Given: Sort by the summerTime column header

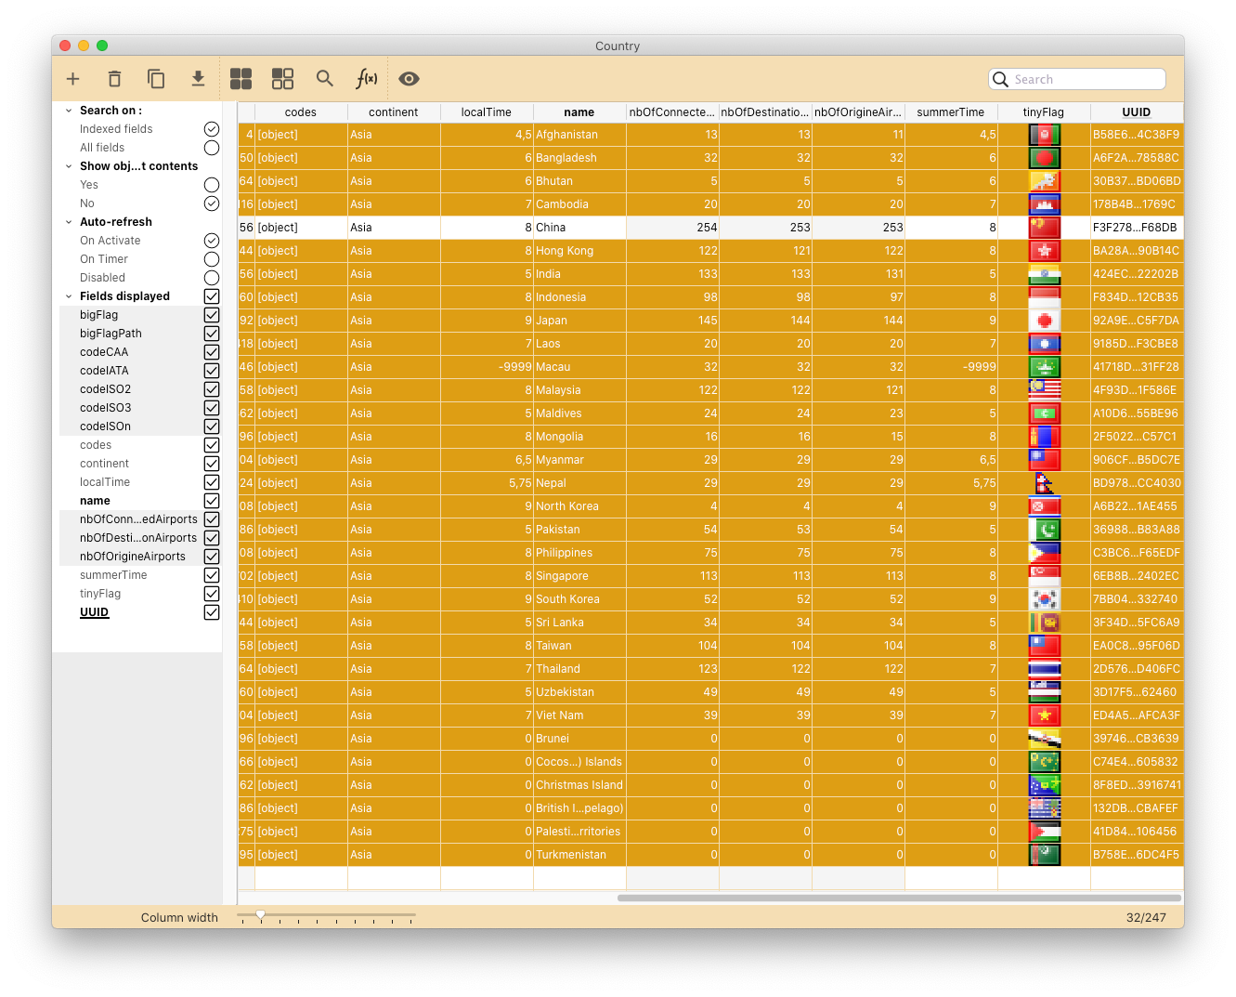Looking at the screenshot, I should [951, 112].
